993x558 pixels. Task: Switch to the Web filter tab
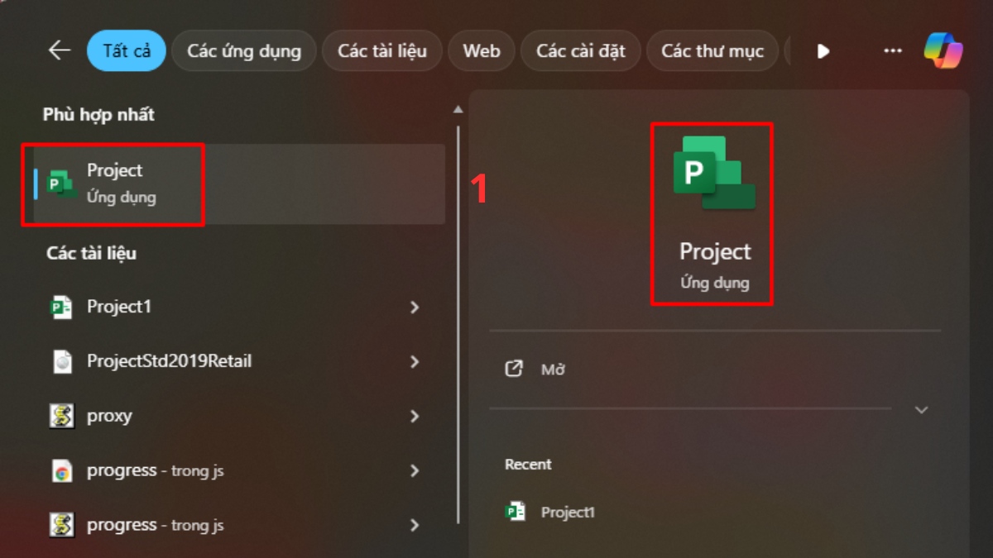pos(482,50)
